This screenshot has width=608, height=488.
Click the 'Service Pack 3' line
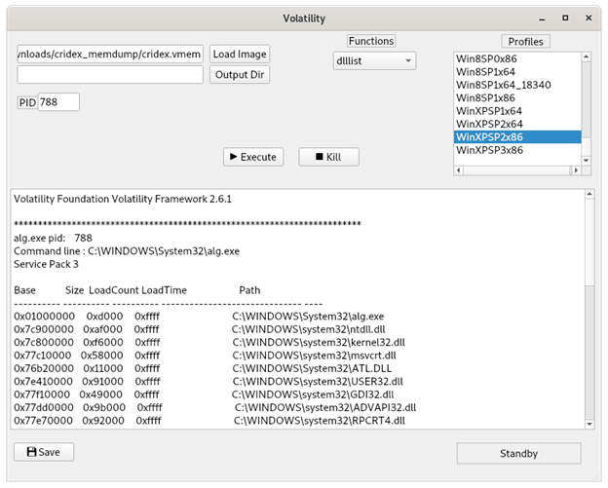point(46,264)
